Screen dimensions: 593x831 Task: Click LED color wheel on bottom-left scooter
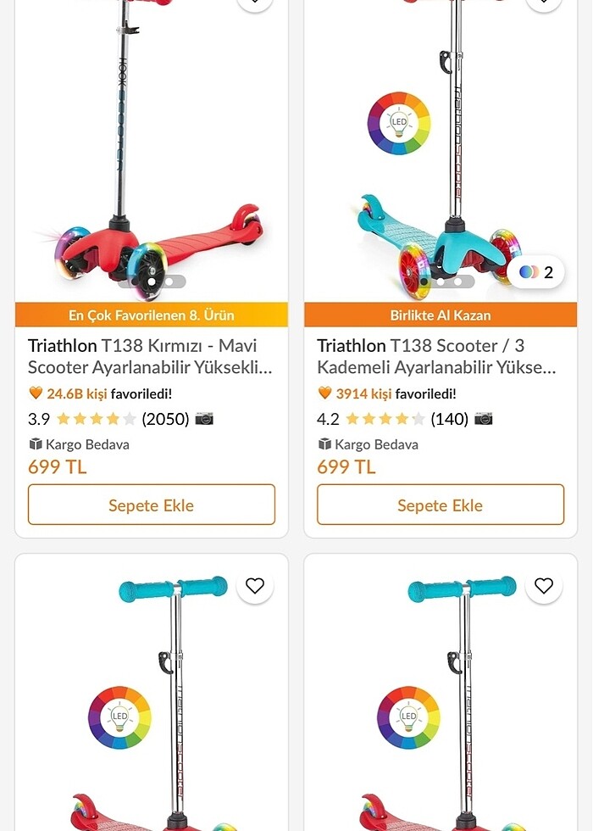pos(119,717)
